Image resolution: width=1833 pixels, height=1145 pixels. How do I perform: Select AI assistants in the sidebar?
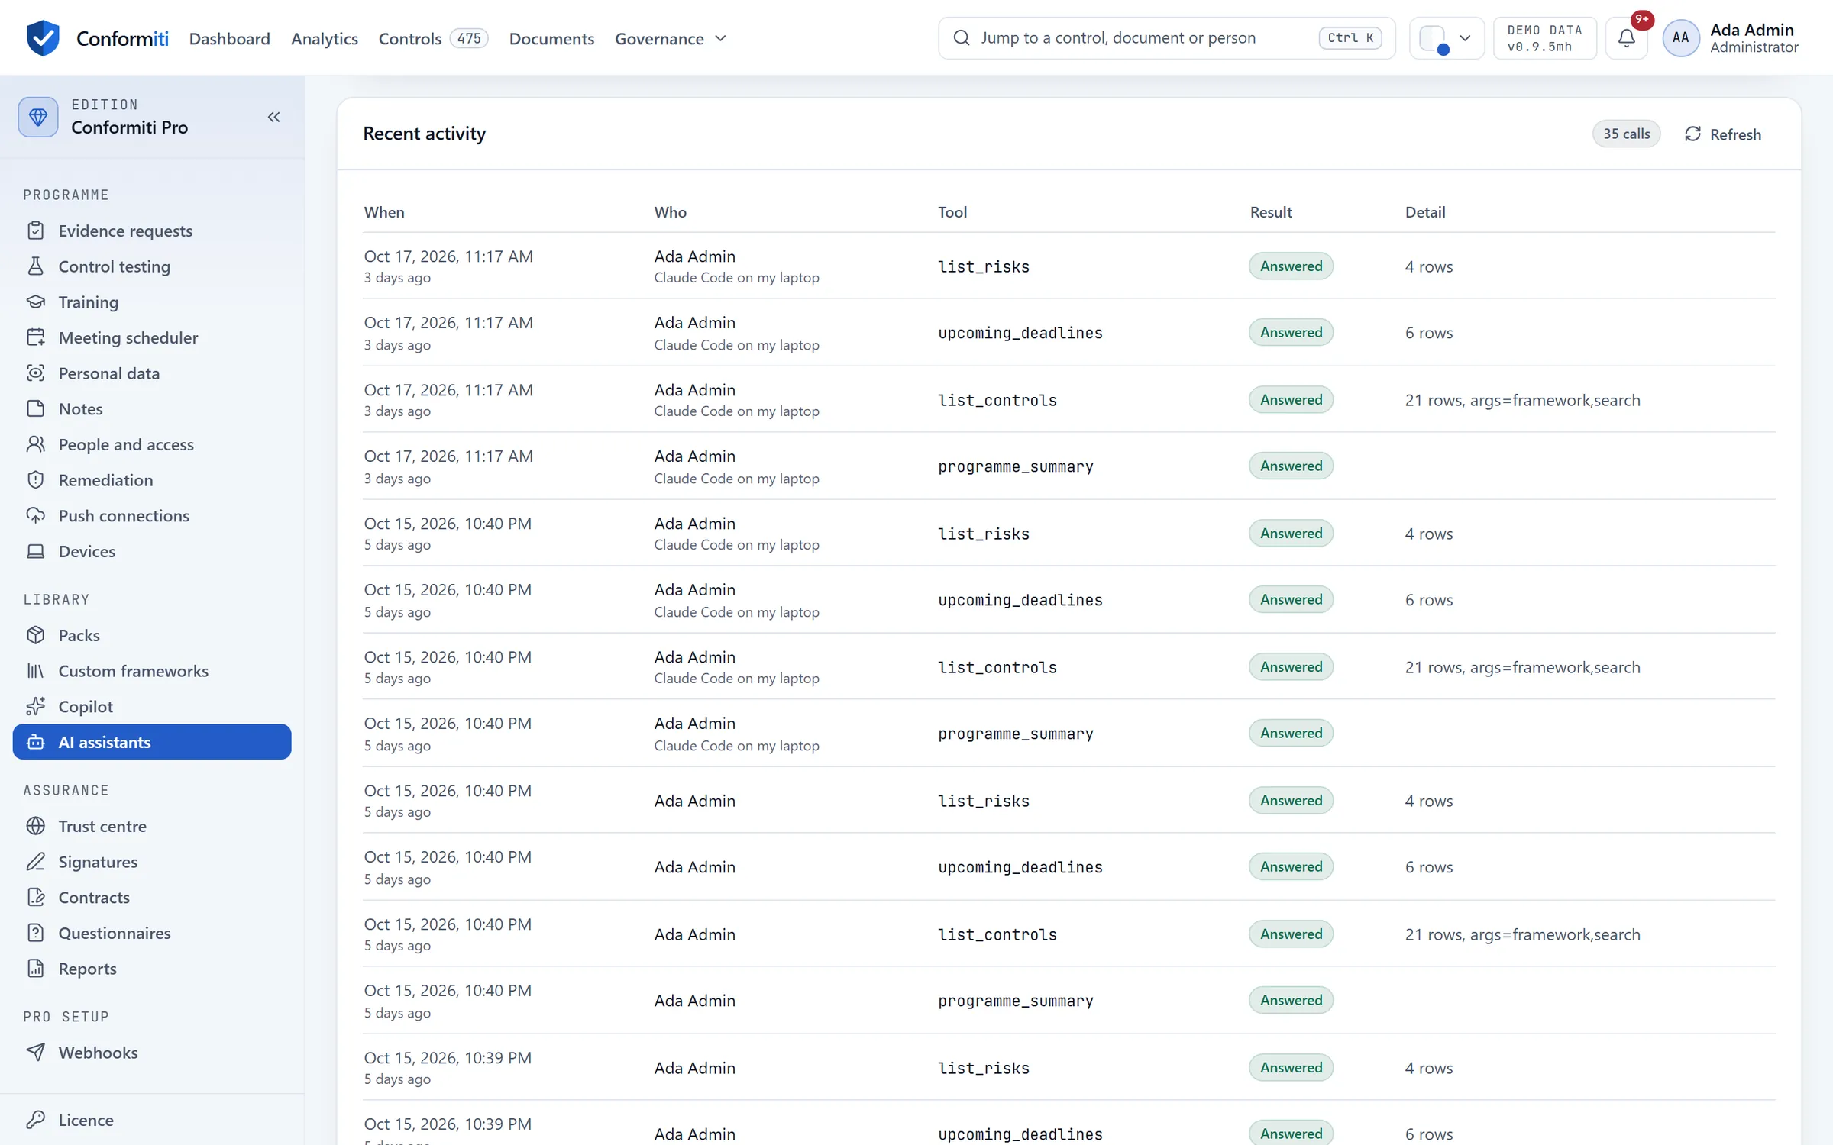click(x=152, y=742)
